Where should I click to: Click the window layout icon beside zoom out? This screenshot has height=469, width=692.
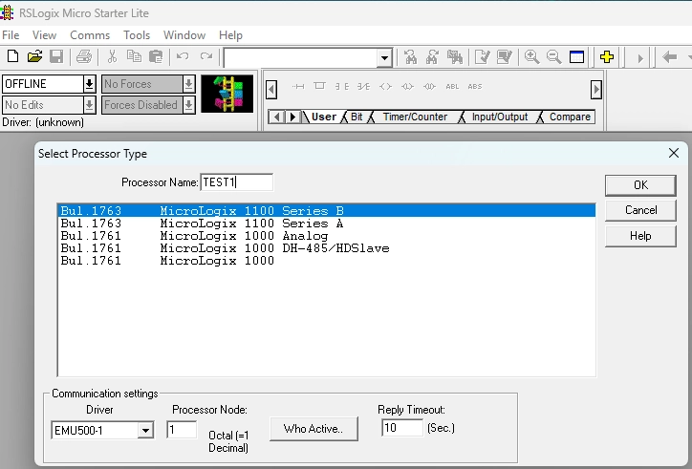pyautogui.click(x=576, y=57)
